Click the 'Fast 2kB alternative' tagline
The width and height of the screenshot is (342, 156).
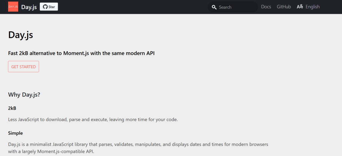click(81, 53)
